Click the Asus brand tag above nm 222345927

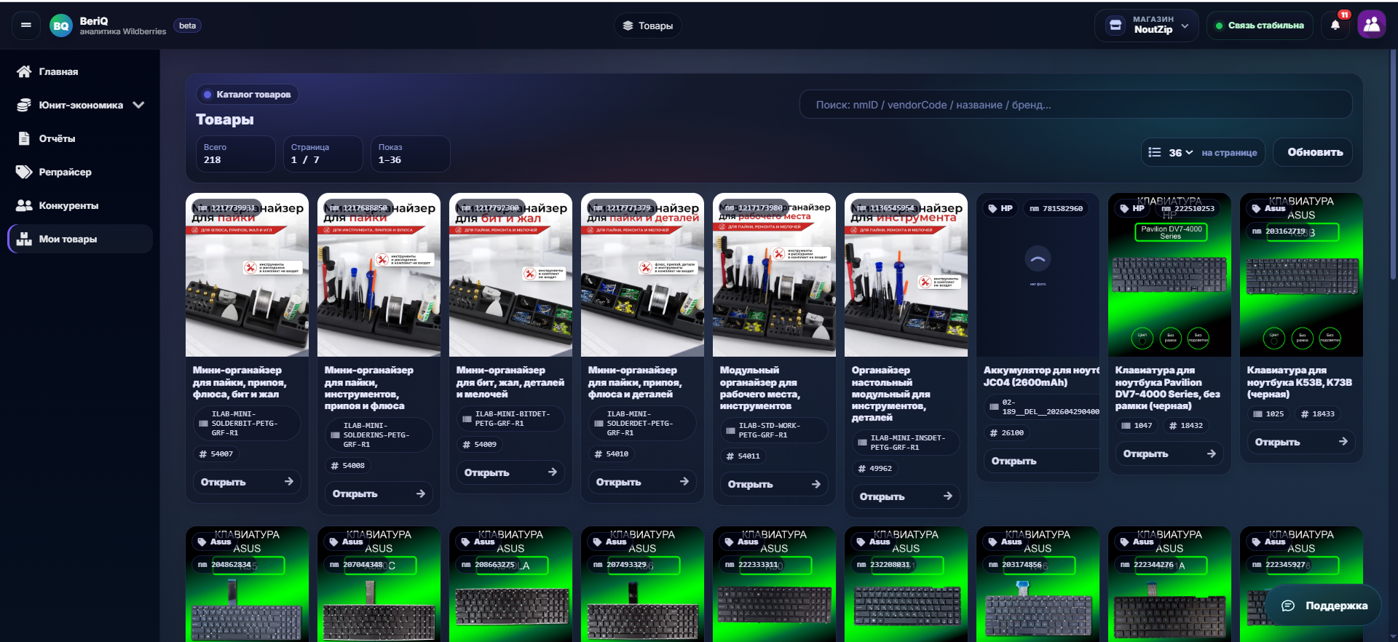(1268, 542)
